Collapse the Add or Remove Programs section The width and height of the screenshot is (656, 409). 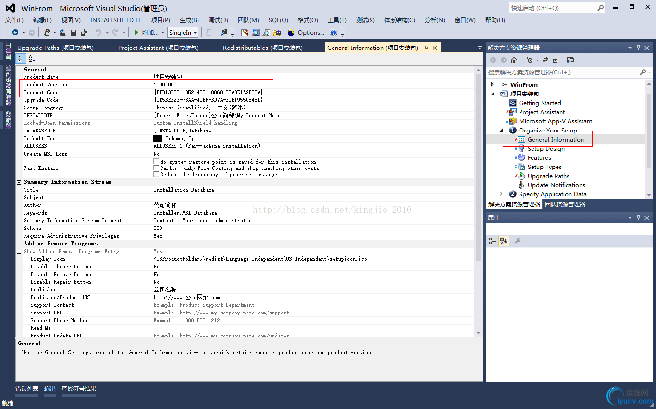(x=19, y=243)
